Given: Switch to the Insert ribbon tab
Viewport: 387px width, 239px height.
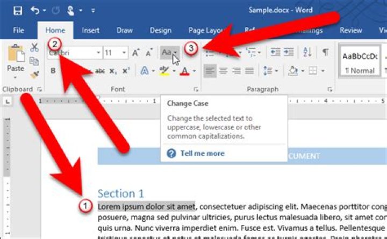Looking at the screenshot, I should pyautogui.click(x=91, y=30).
